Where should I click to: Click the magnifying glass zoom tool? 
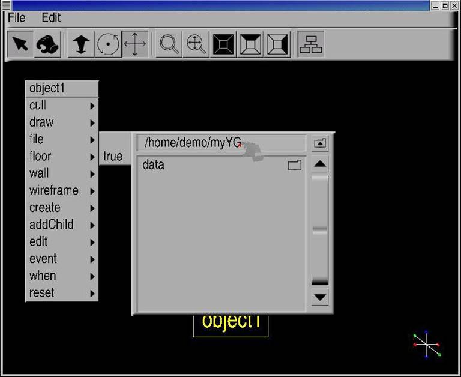point(169,44)
